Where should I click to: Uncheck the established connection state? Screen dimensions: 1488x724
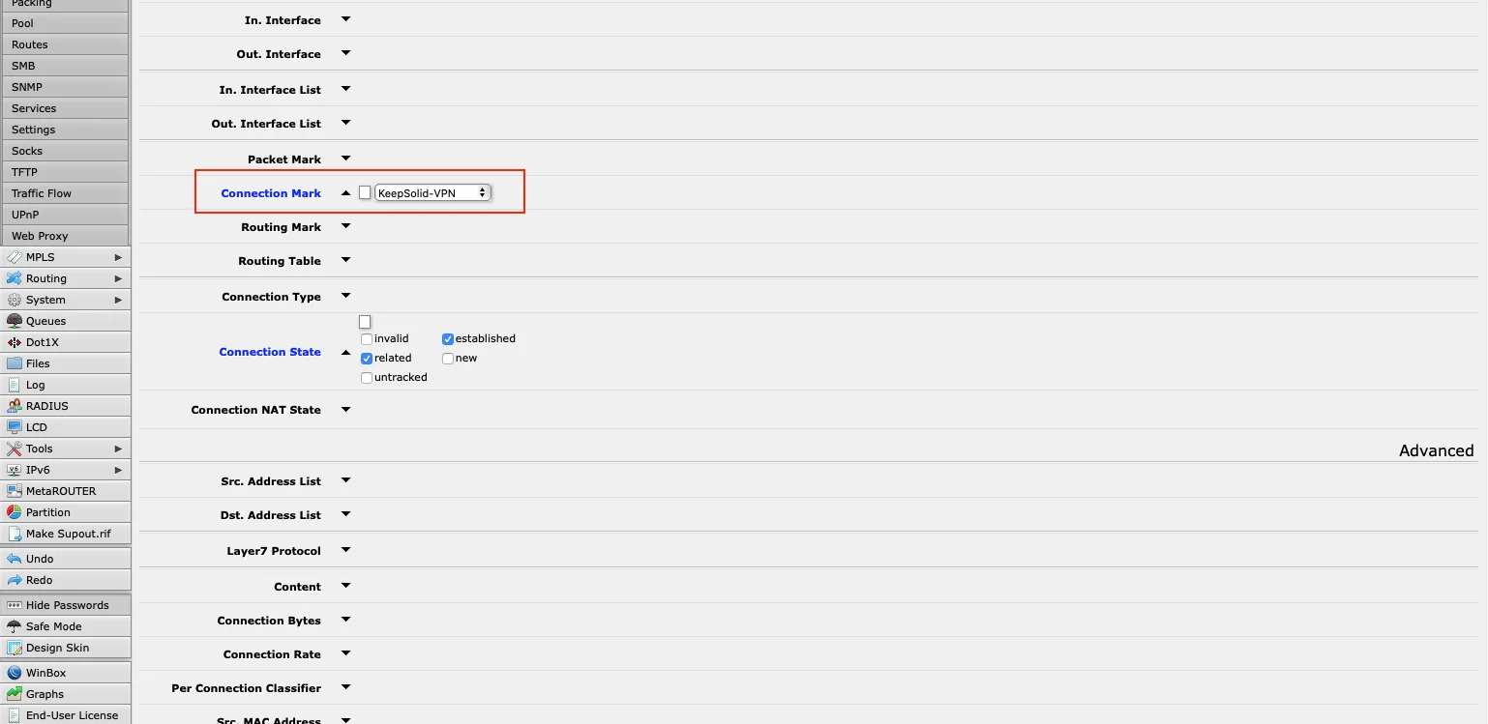[x=448, y=339]
